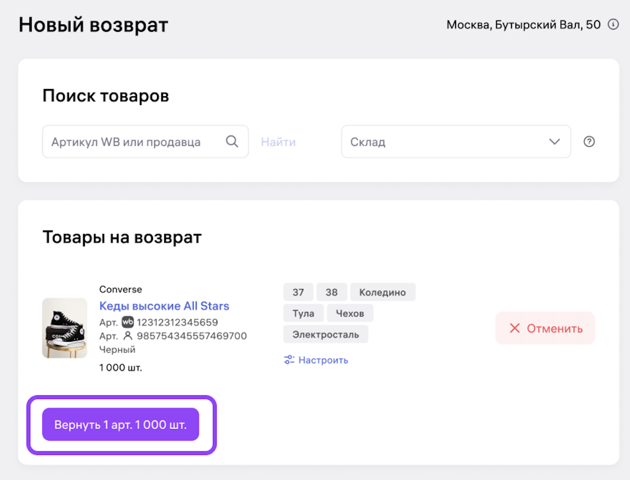Image resolution: width=630 pixels, height=480 pixels.
Task: Open the question mark help icon
Action: tap(589, 142)
